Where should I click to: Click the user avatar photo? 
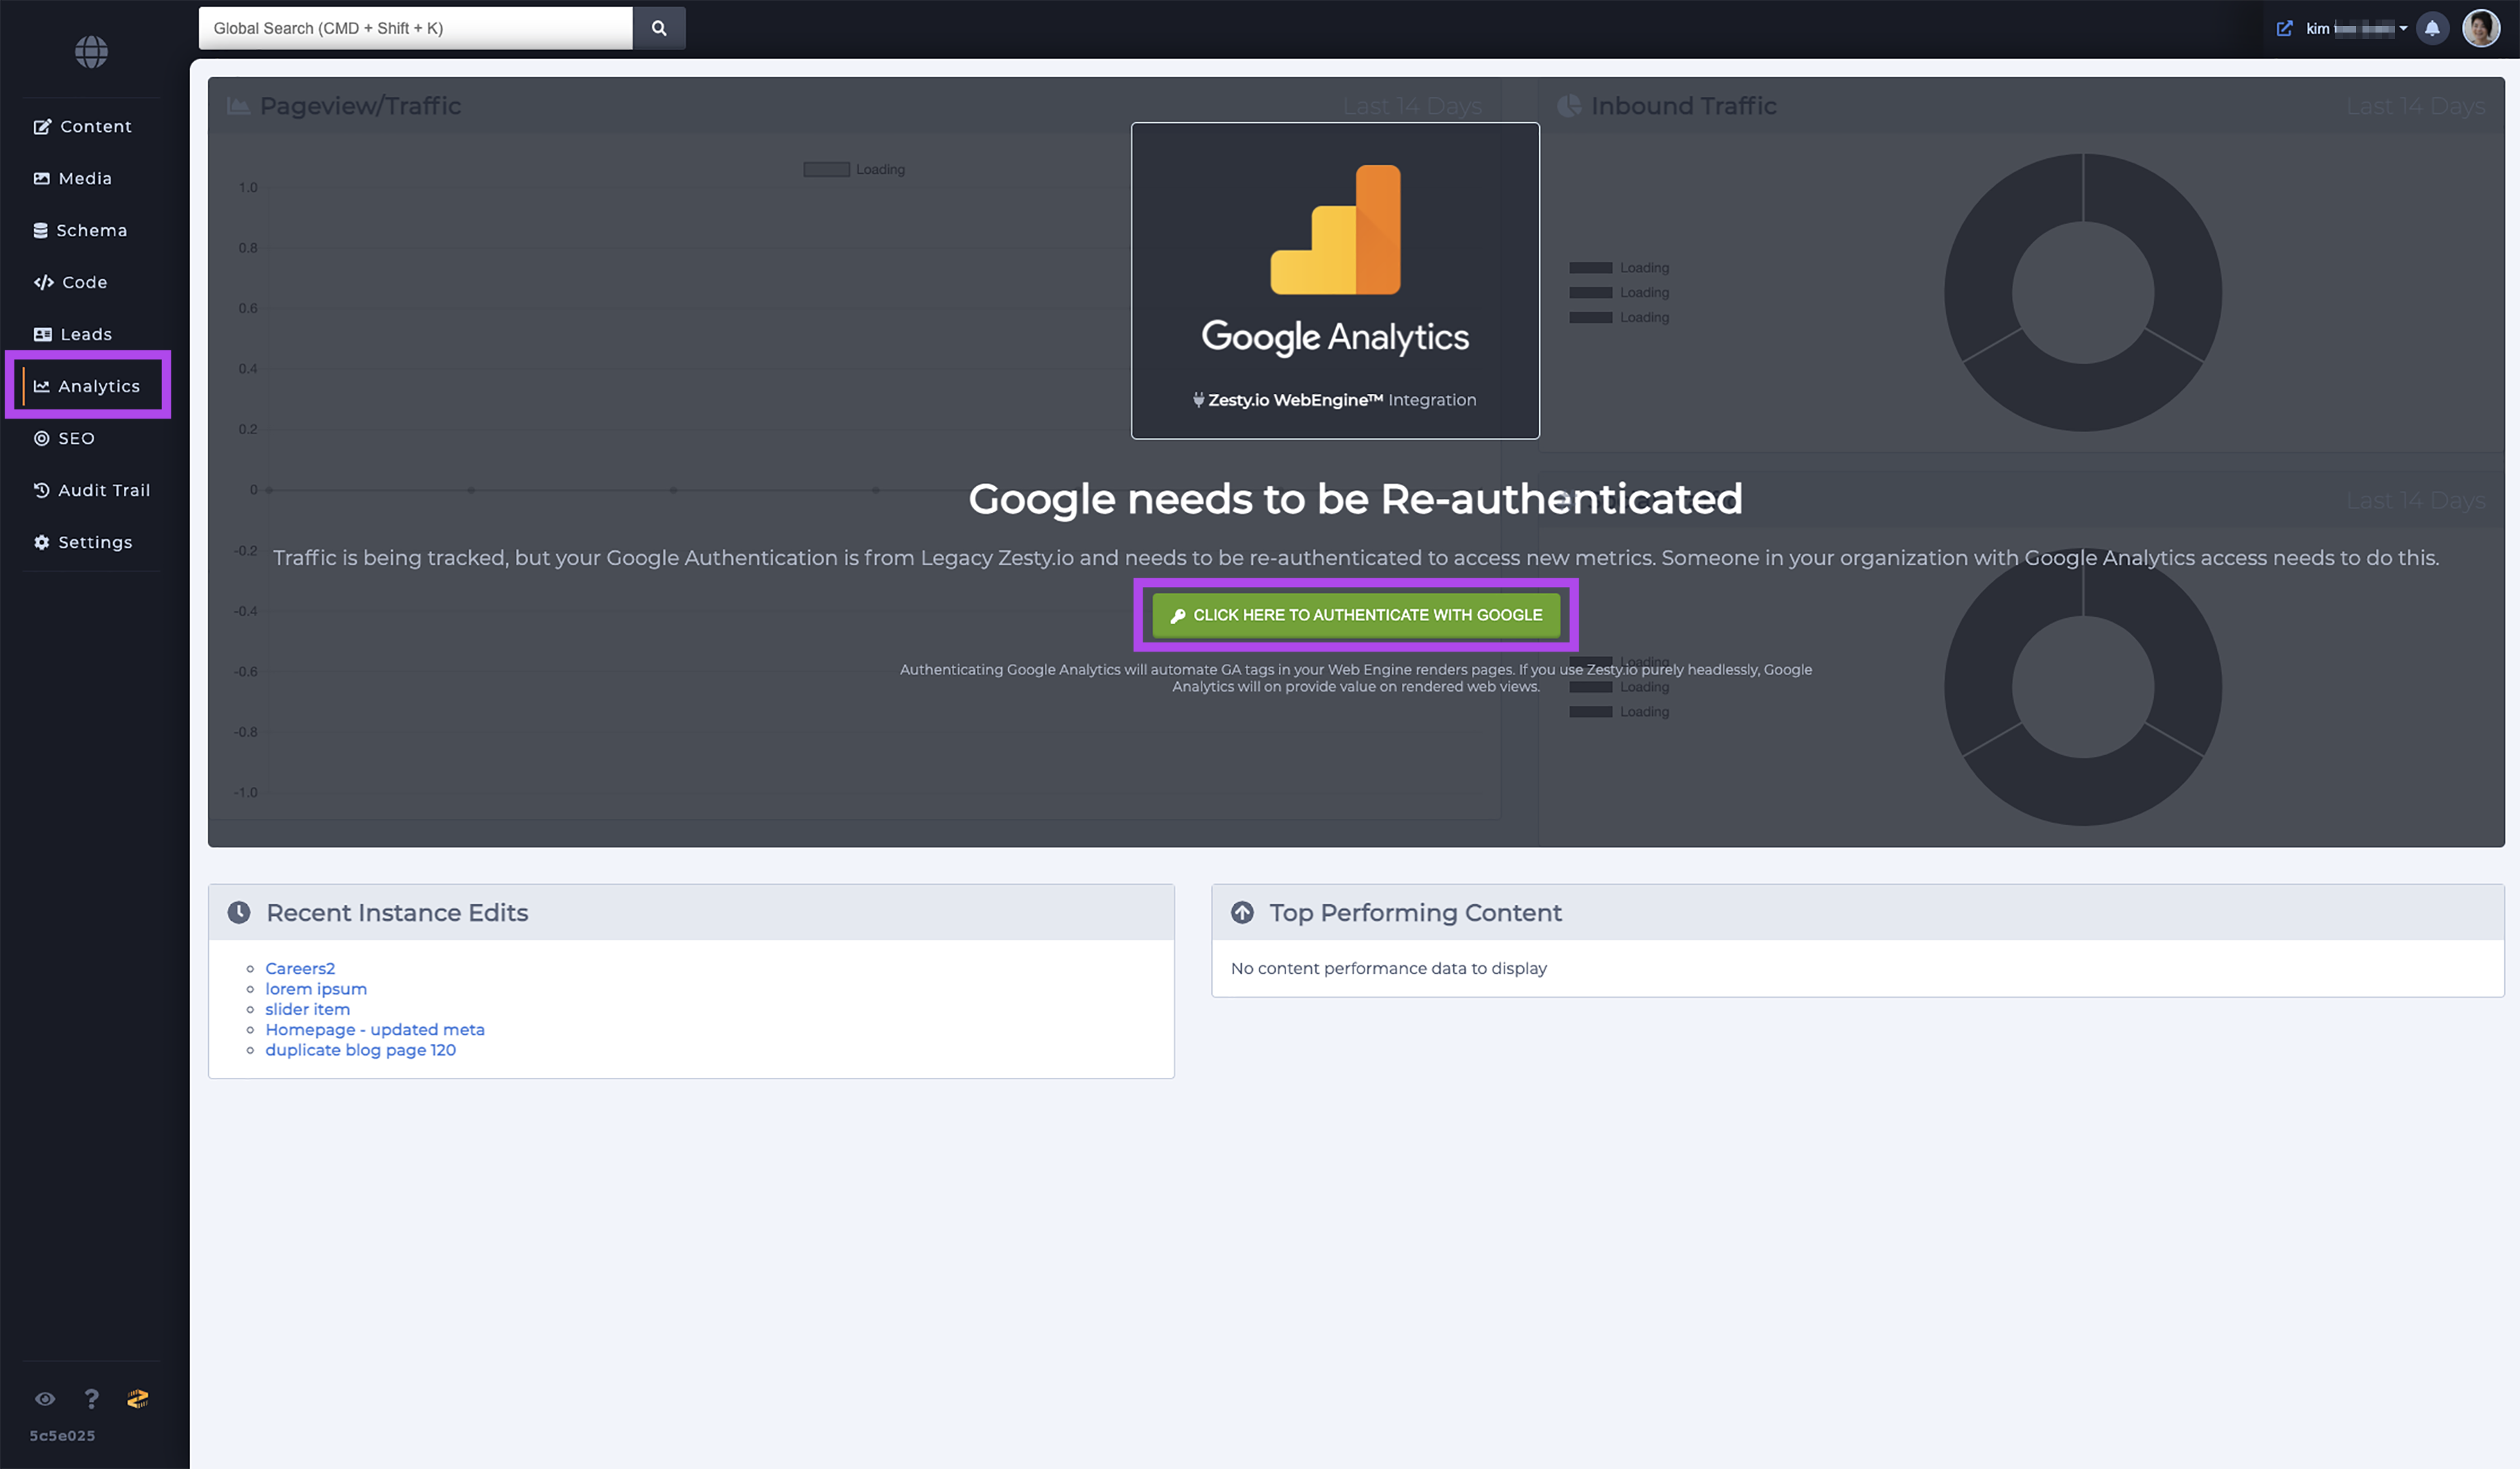pos(2481,28)
